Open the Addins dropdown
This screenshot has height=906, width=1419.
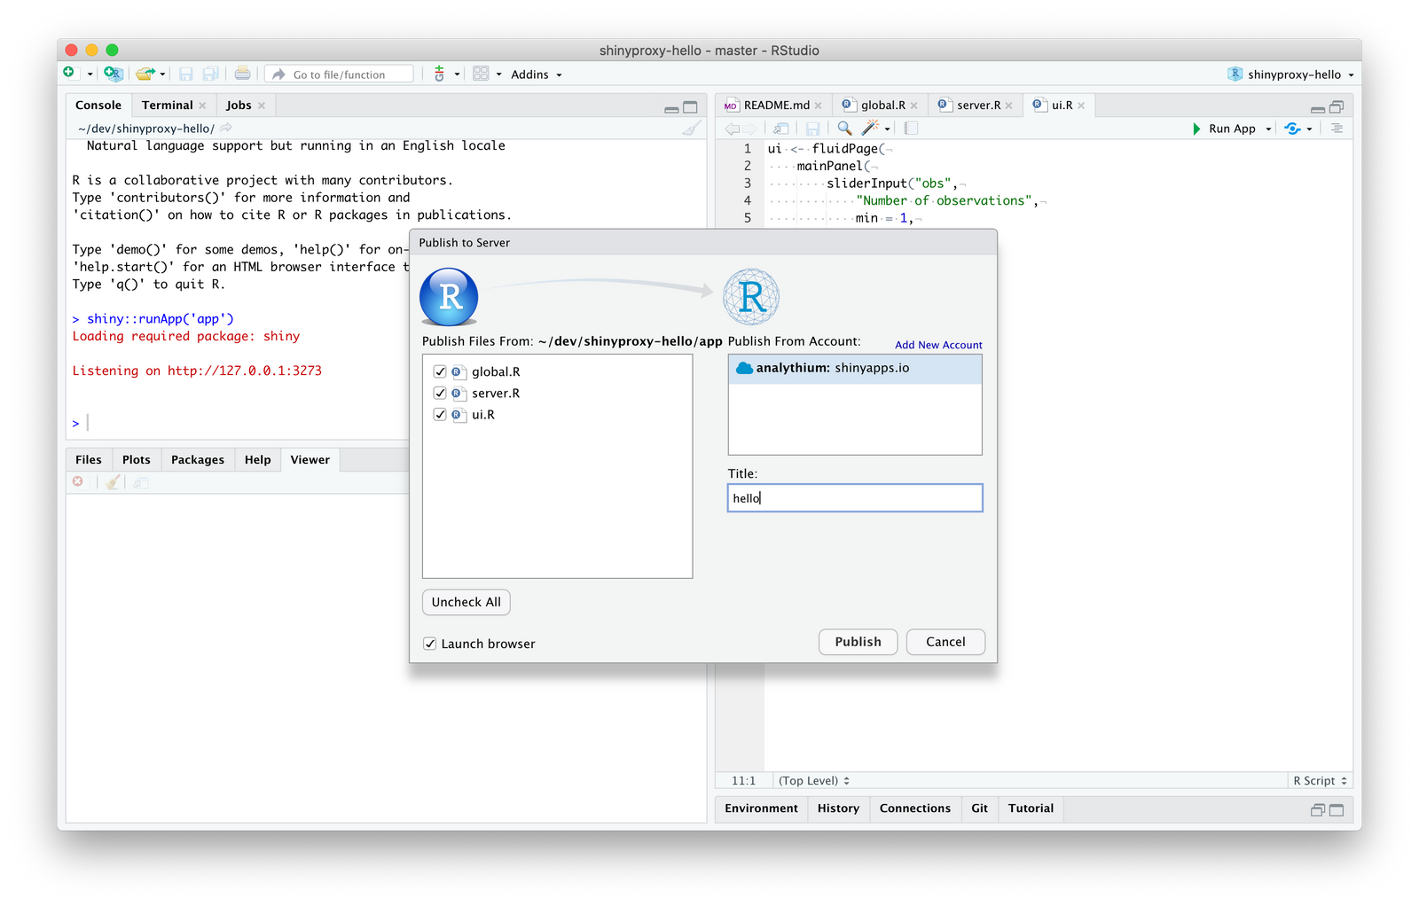pyautogui.click(x=535, y=74)
